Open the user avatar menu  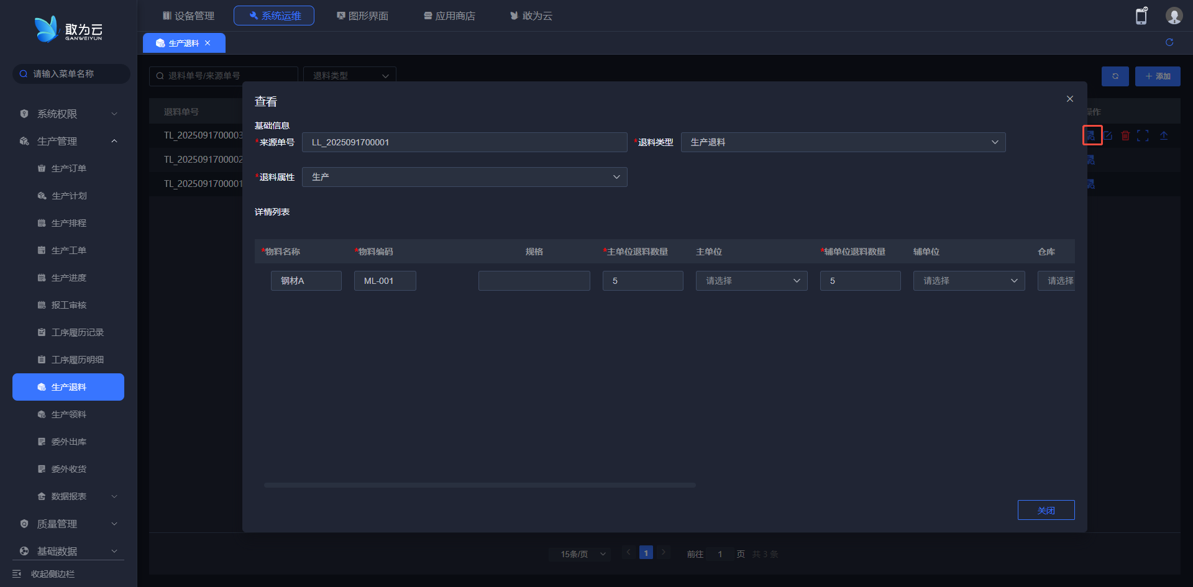click(1174, 16)
